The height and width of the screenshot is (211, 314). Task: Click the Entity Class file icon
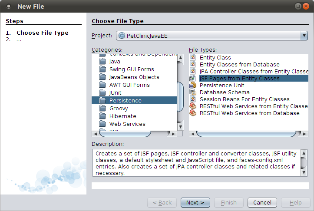[193, 58]
